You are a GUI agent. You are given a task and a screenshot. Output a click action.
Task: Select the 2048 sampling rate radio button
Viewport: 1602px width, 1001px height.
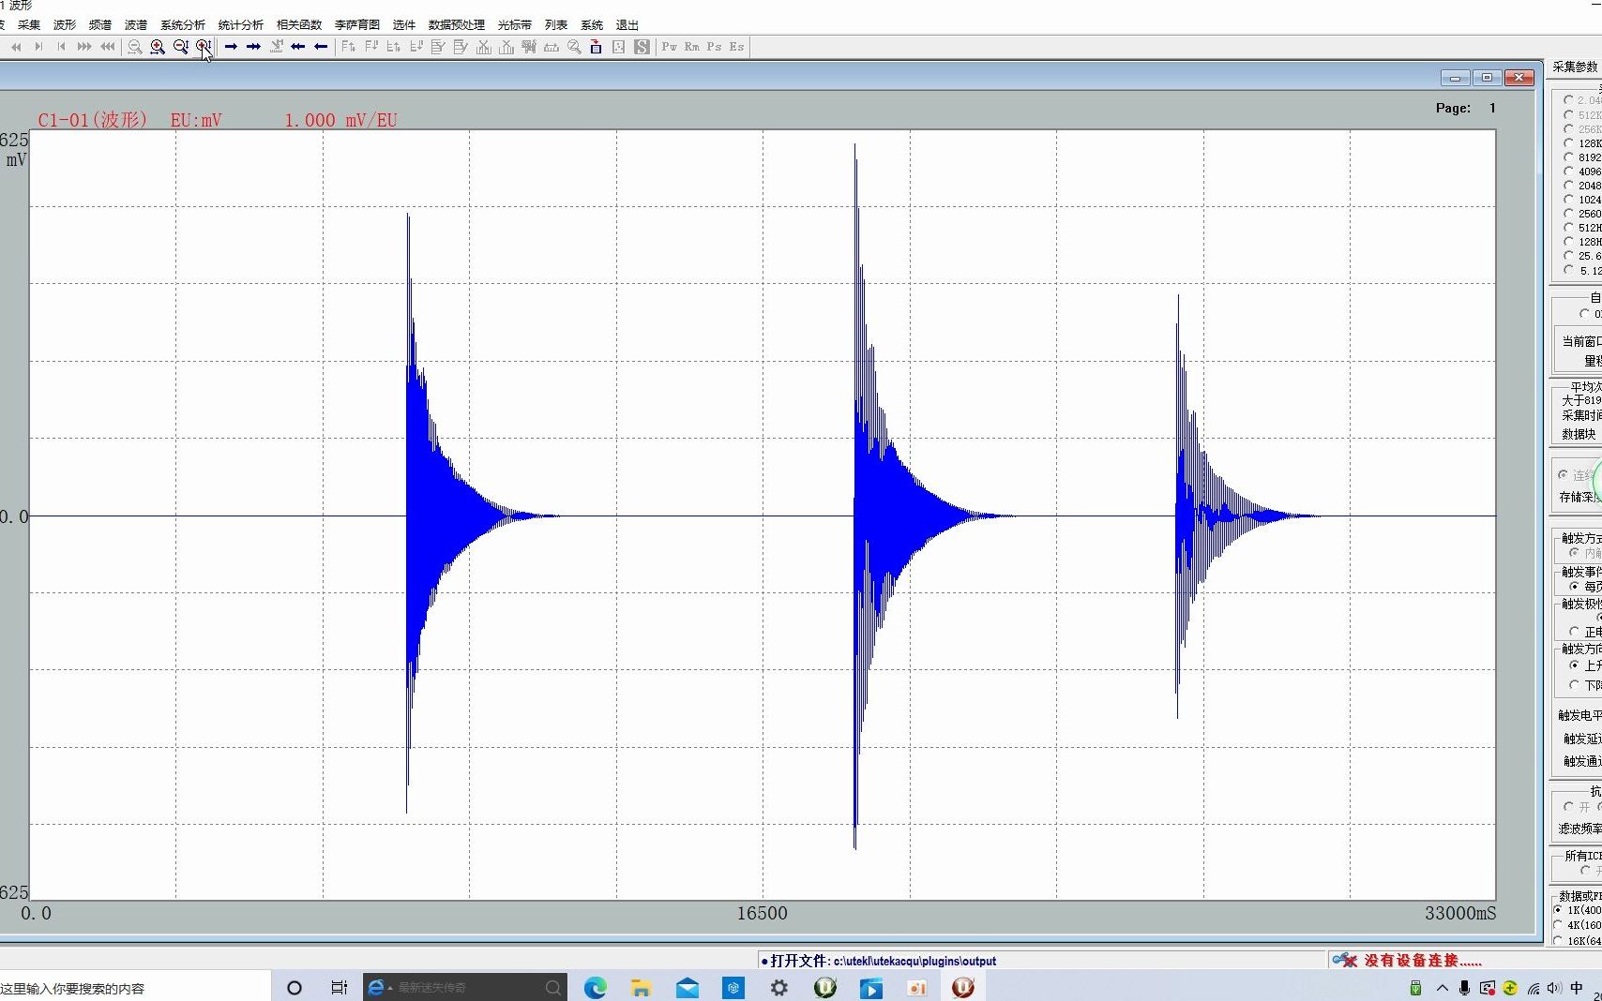point(1568,186)
